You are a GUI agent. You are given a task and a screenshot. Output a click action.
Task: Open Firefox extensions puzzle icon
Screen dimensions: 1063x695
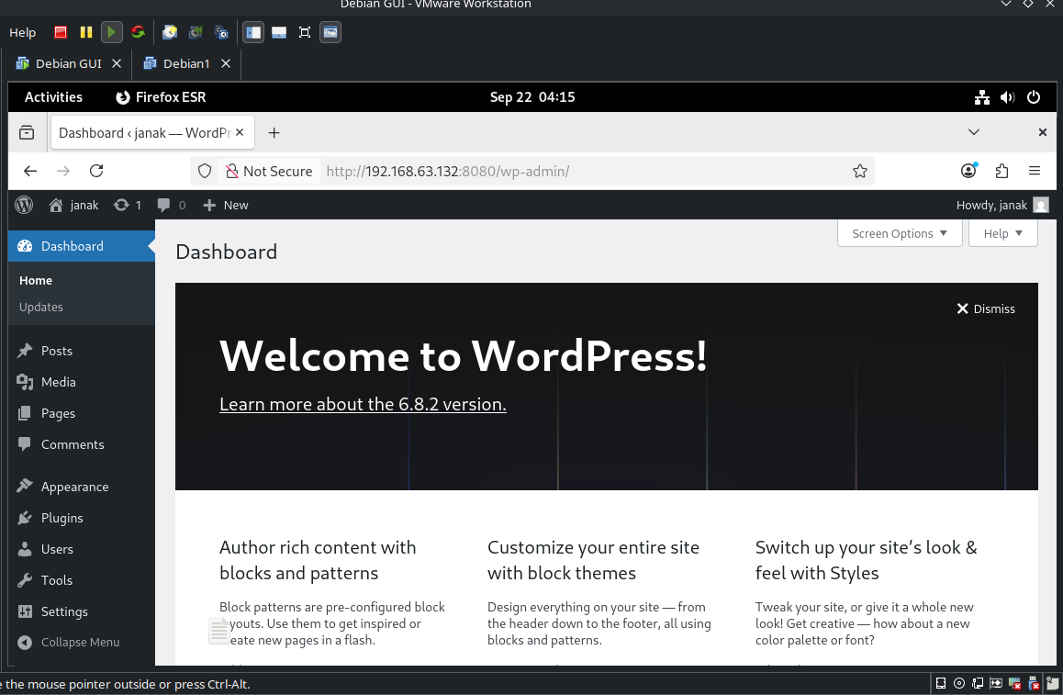pos(1001,171)
